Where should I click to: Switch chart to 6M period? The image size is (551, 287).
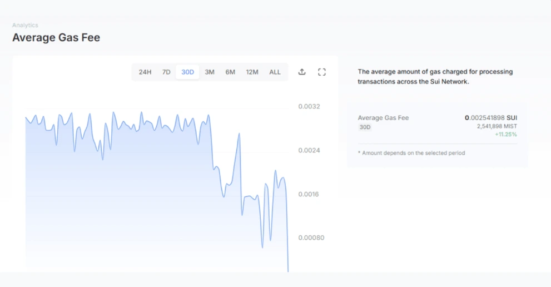(x=230, y=72)
